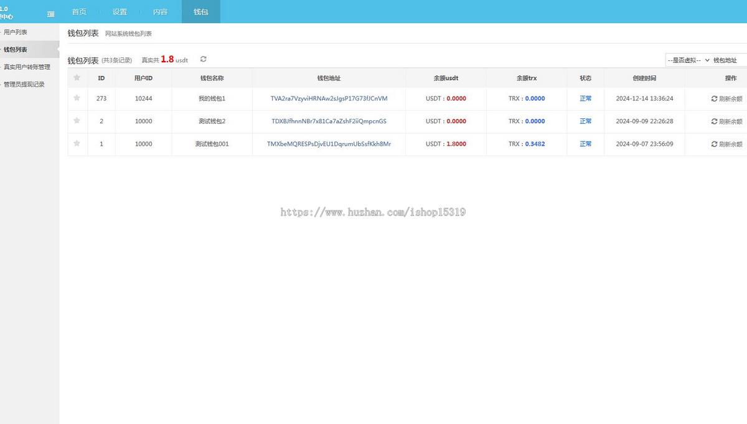Click user ID 10244 cell

tap(143, 98)
